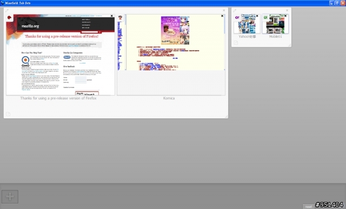This screenshot has height=209, width=346.
Task: Click the new tab icon in the small group
Action: (236, 43)
